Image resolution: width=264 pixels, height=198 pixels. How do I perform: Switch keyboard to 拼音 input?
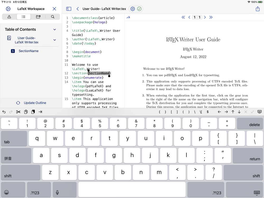pyautogui.click(x=16, y=155)
